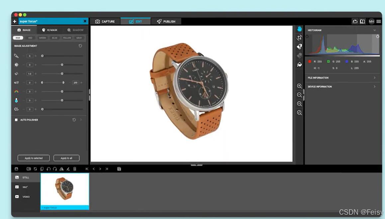Click the Apply to selected button
This screenshot has width=385, height=219.
34,158
